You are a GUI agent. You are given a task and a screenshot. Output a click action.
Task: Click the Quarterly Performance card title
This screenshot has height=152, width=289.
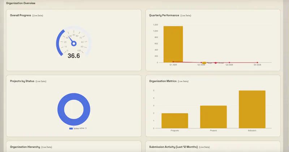point(164,15)
